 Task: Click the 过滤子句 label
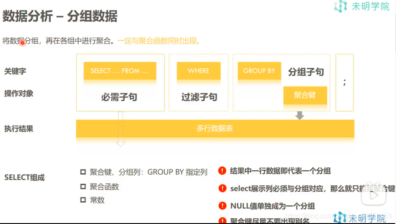pos(199,97)
